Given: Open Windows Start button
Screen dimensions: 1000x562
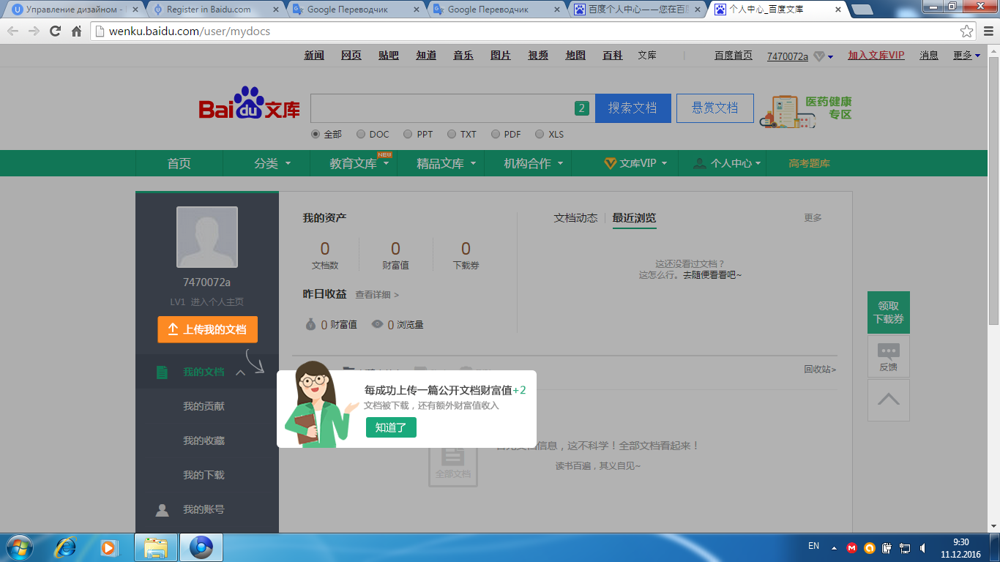Looking at the screenshot, I should point(18,547).
